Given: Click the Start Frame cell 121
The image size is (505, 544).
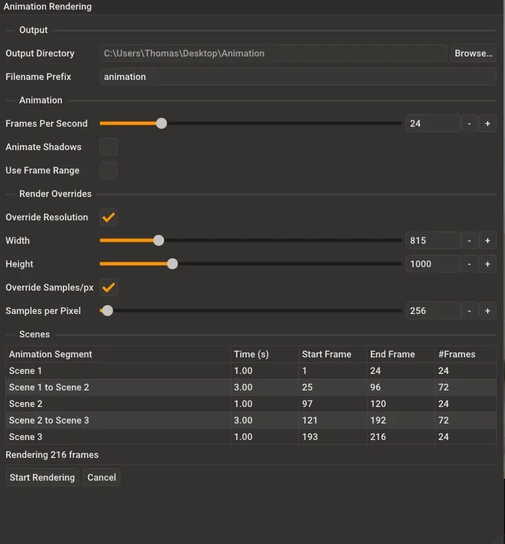Looking at the screenshot, I should (x=333, y=421).
